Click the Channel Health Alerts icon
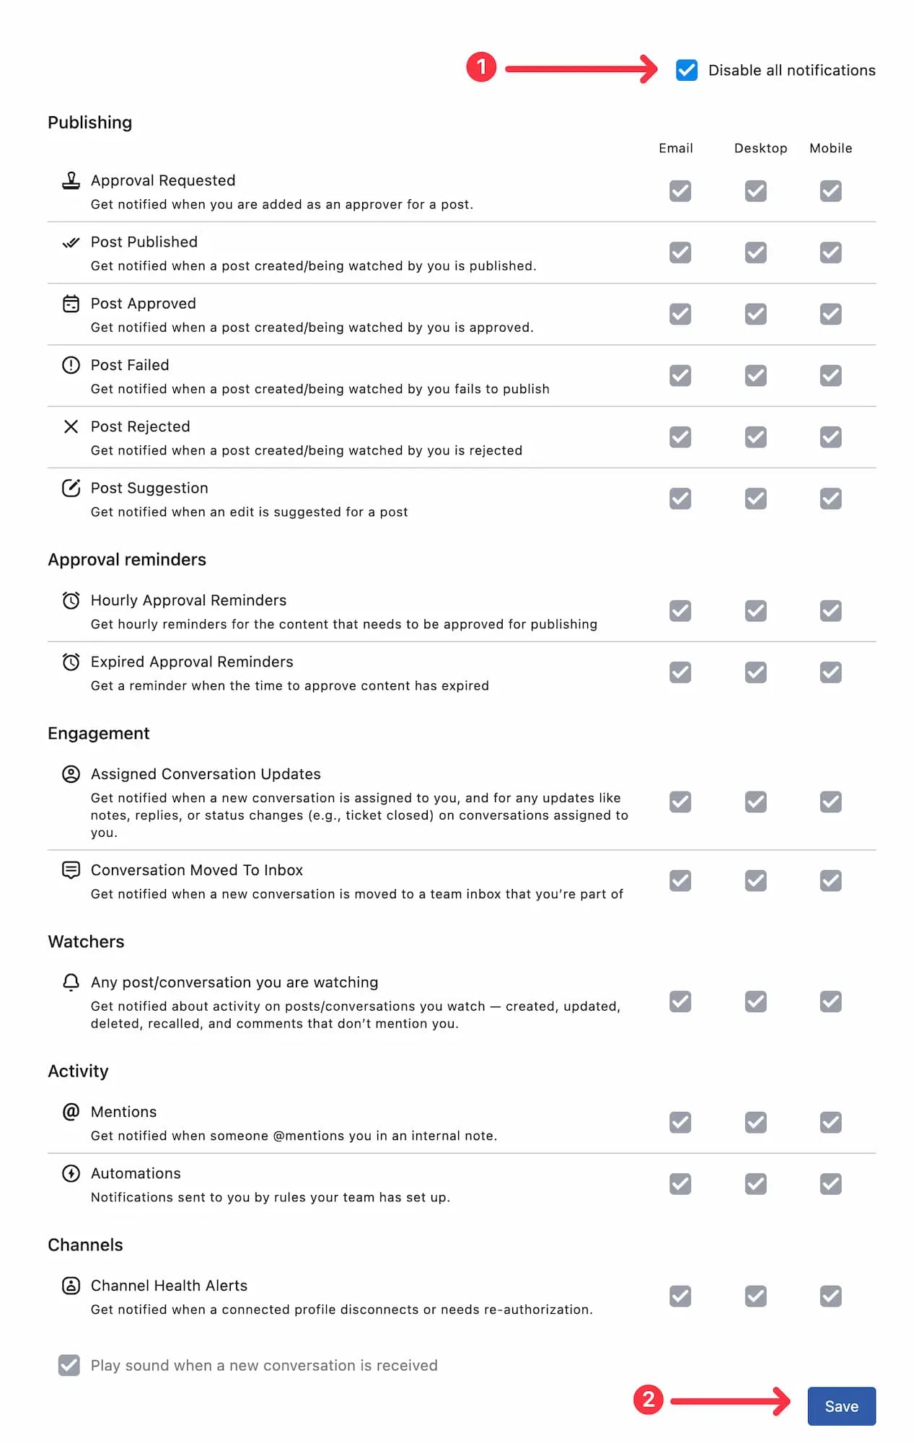 [71, 1286]
